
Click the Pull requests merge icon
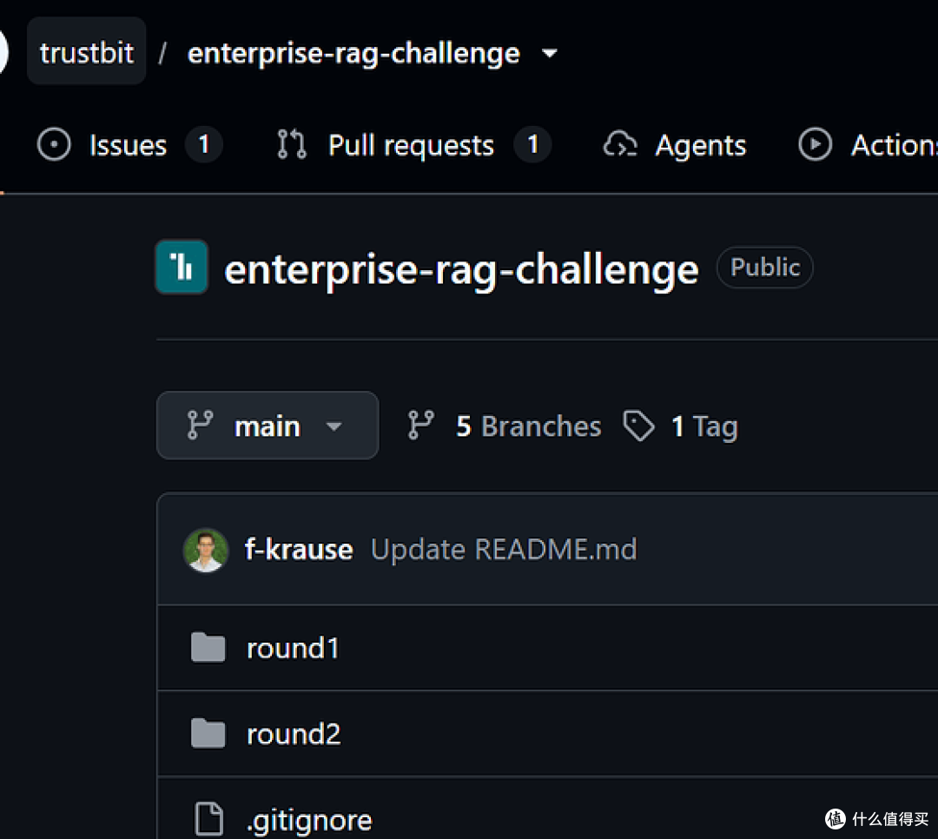pos(292,145)
